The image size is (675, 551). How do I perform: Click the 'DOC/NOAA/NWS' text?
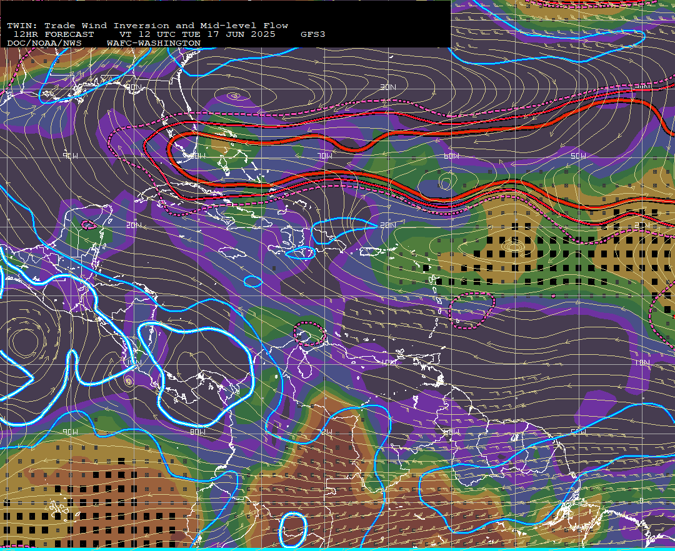pyautogui.click(x=44, y=44)
